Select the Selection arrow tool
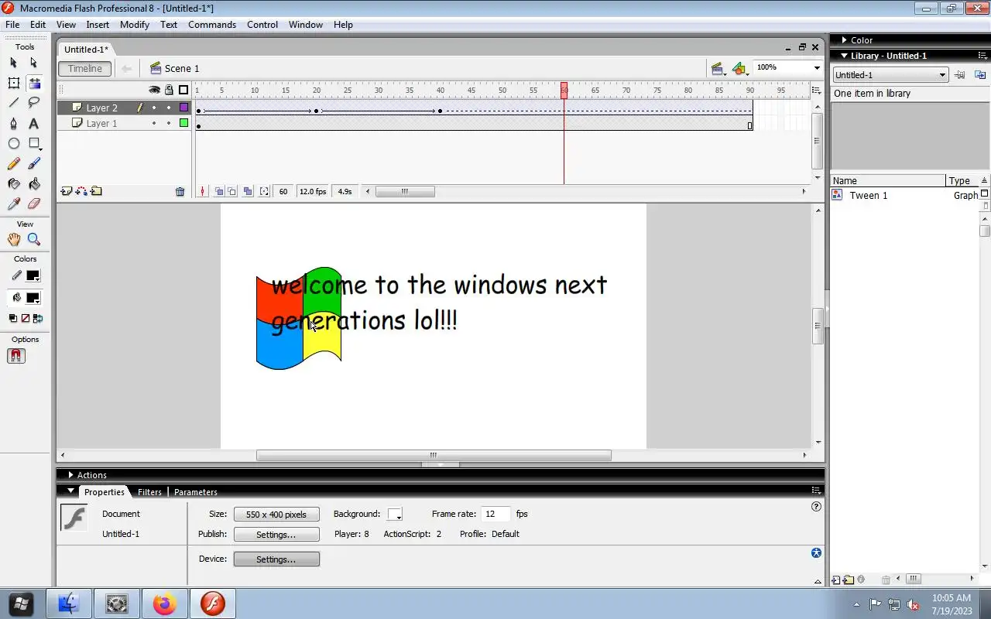The image size is (991, 619). tap(13, 63)
